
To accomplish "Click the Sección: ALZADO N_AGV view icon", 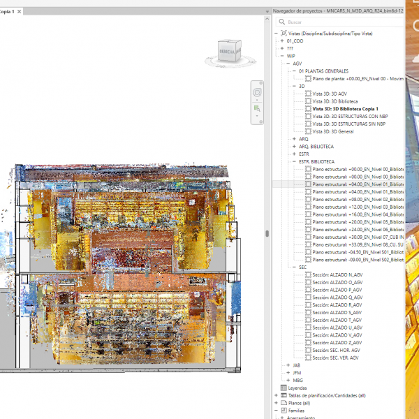I will [308, 274].
